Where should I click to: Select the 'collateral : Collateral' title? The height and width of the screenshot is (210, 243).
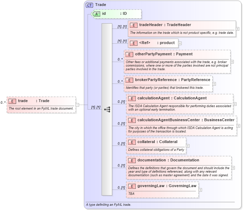pos(158,142)
